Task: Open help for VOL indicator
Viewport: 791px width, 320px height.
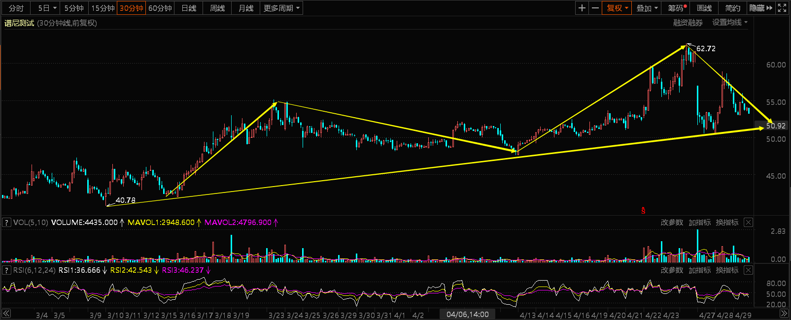Action: pos(7,223)
